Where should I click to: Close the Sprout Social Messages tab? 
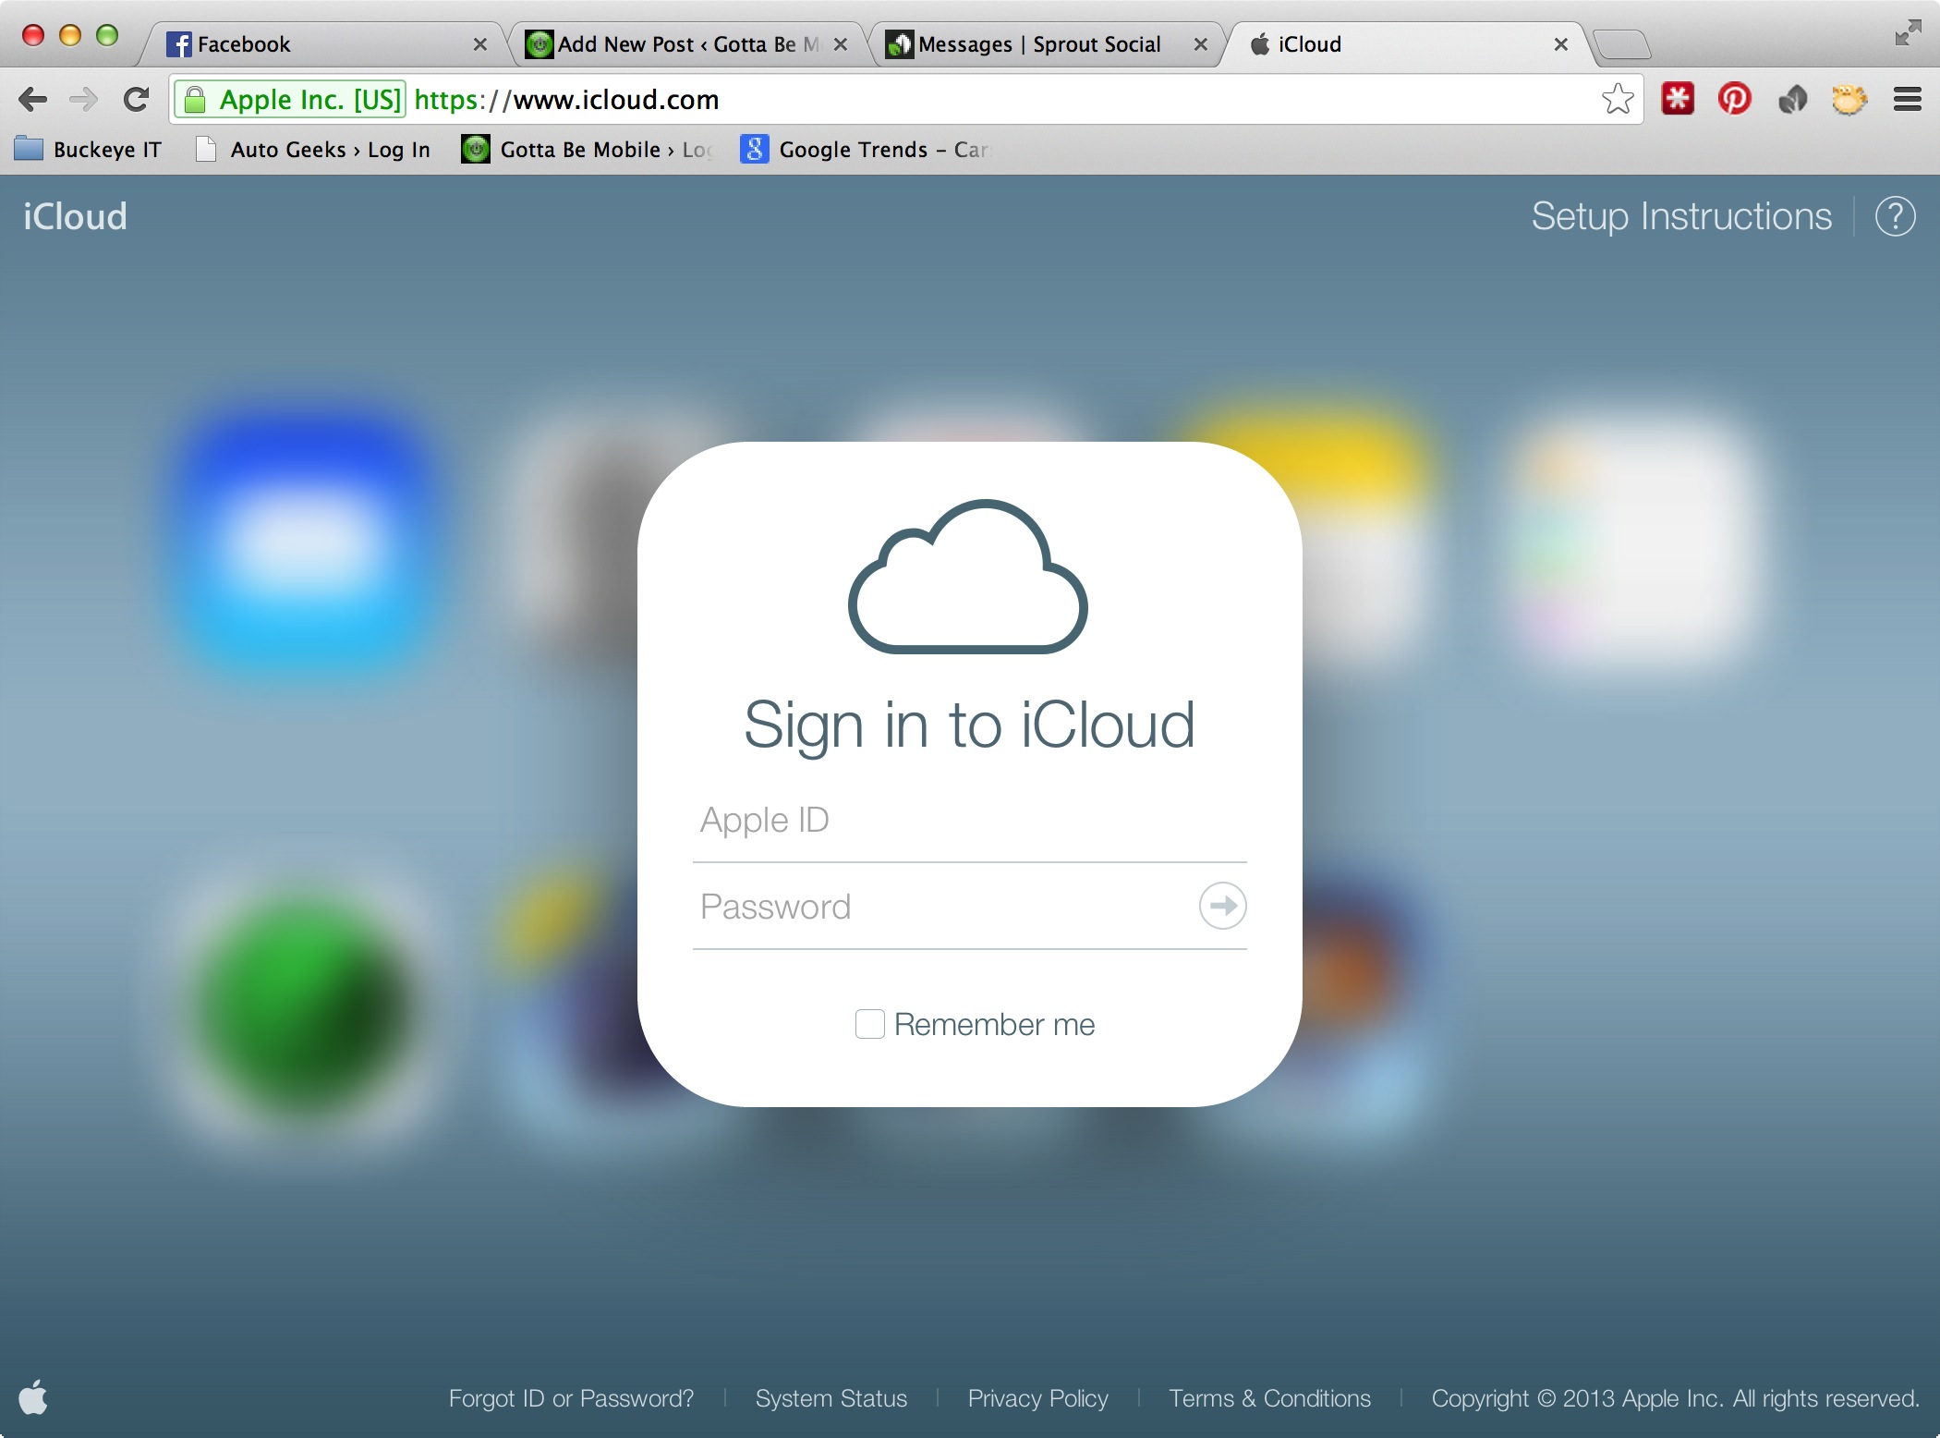pyautogui.click(x=1201, y=44)
